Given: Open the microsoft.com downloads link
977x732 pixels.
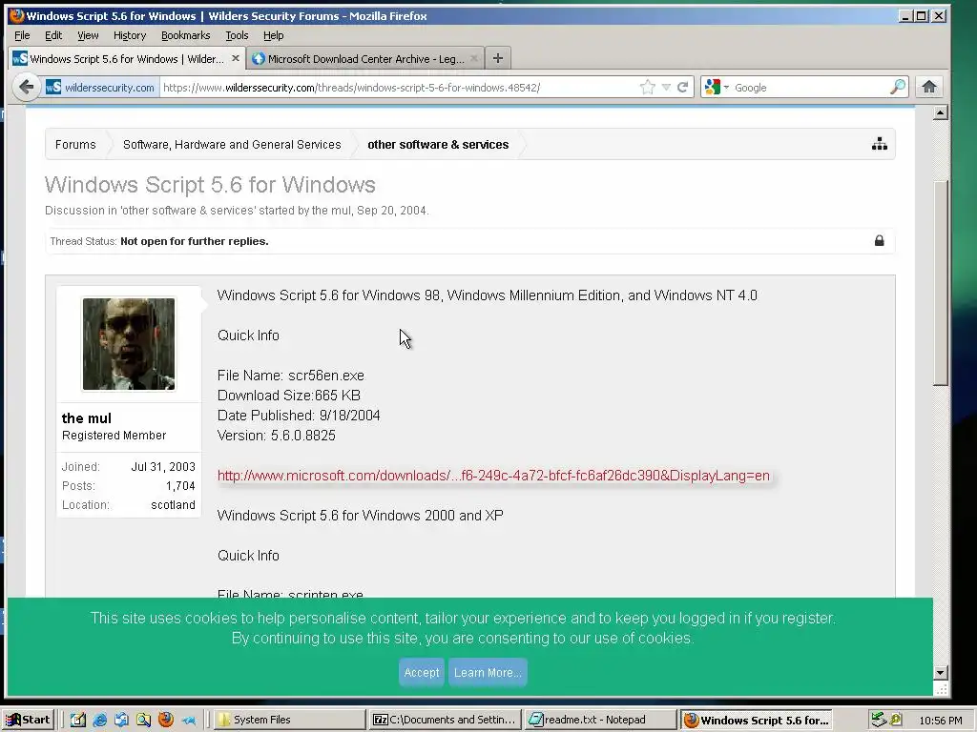Looking at the screenshot, I should [493, 476].
